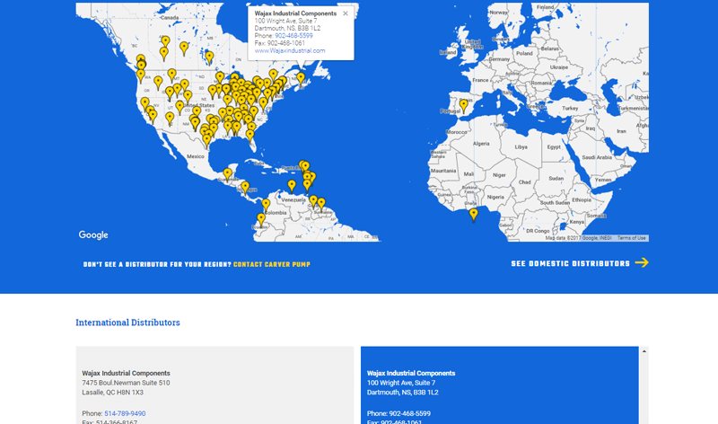Click International Distributors heading
The height and width of the screenshot is (424, 718).
tap(127, 322)
